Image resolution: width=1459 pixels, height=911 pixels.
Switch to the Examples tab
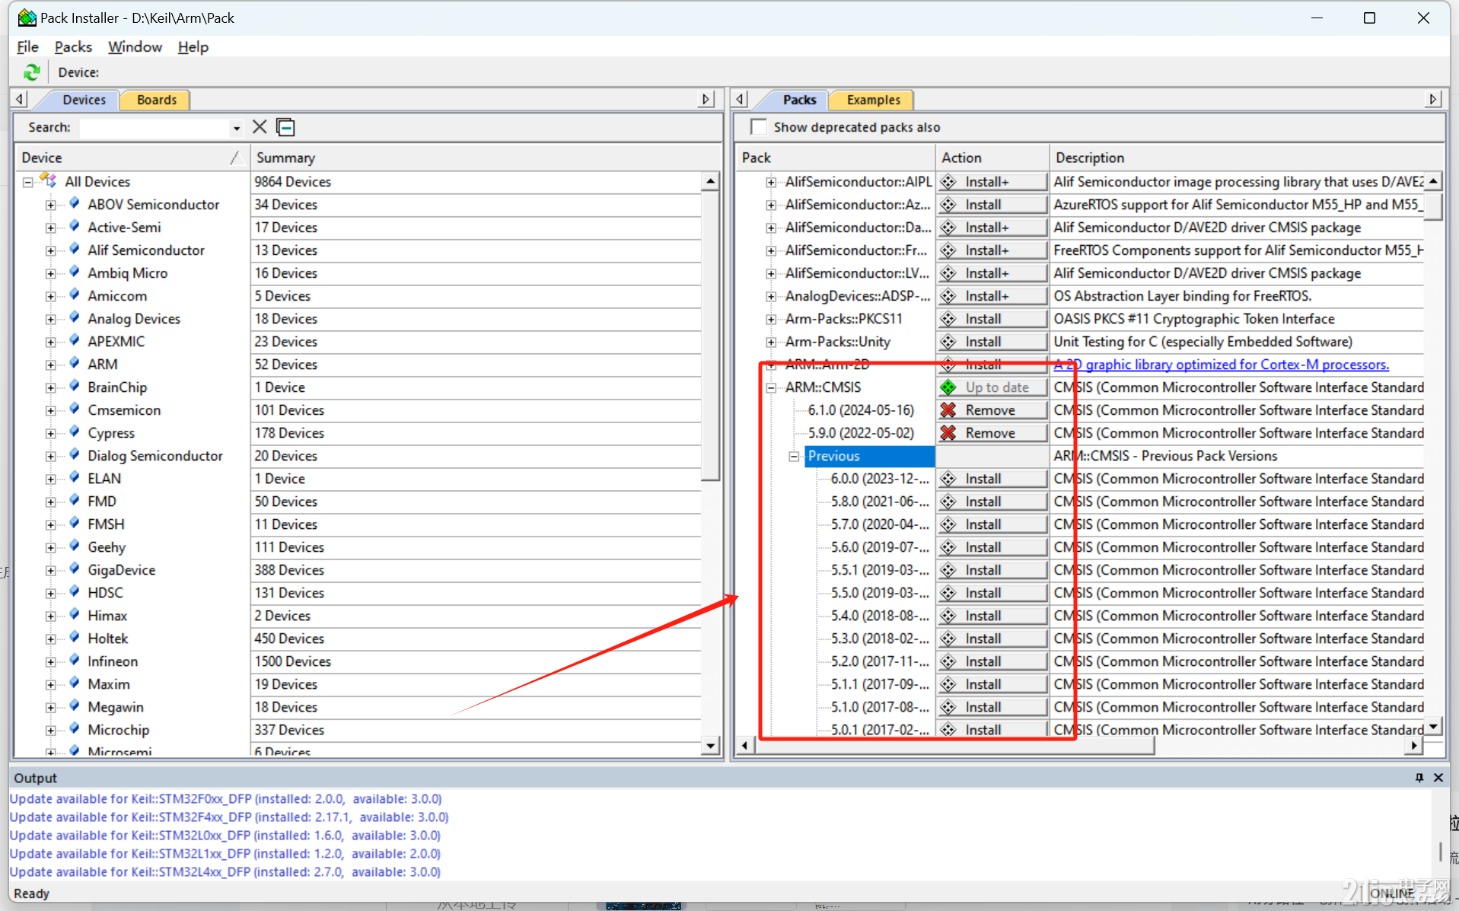pos(873,100)
